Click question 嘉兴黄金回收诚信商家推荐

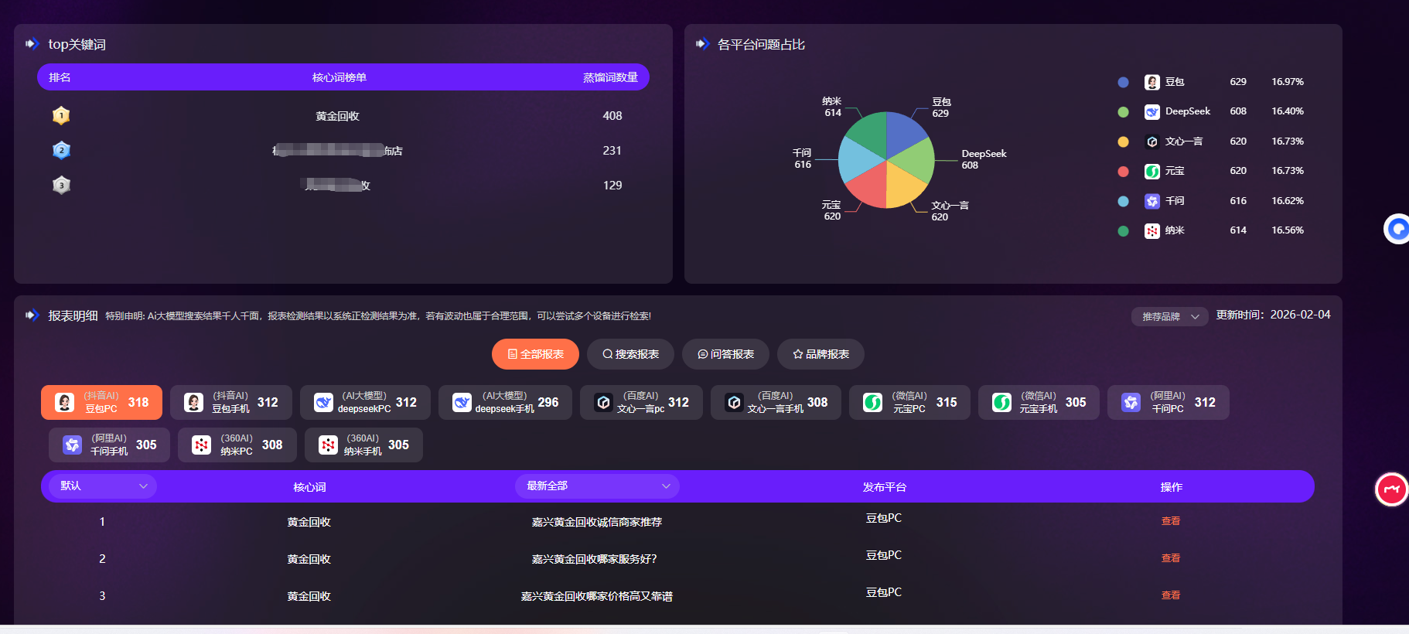tap(597, 522)
